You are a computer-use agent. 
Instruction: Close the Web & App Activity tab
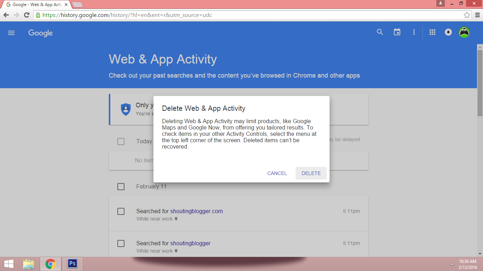coord(66,5)
